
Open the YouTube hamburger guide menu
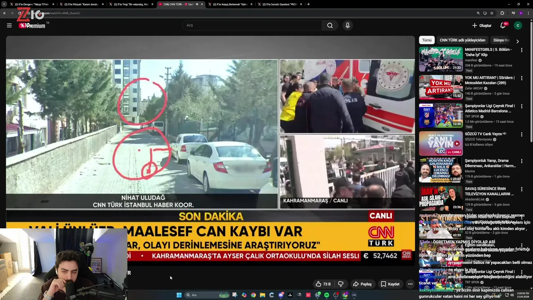tap(9, 25)
